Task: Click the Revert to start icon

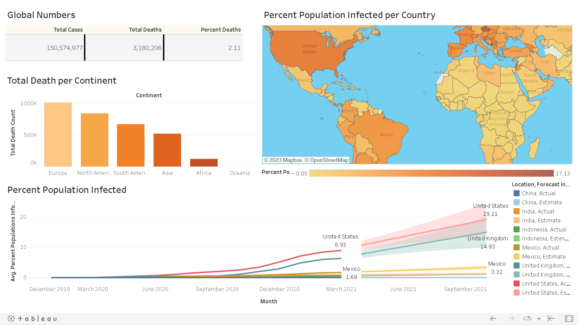Action: point(551,318)
